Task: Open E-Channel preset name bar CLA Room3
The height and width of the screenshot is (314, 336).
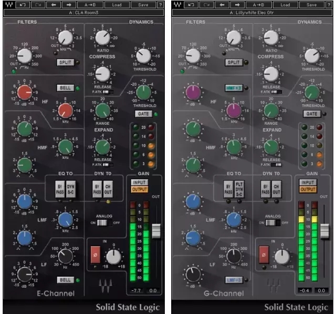Action: coord(83,13)
